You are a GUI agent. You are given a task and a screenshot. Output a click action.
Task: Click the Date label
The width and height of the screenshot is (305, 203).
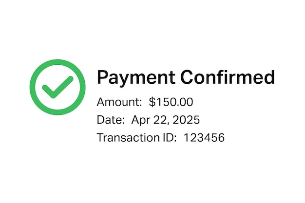[x=111, y=120]
